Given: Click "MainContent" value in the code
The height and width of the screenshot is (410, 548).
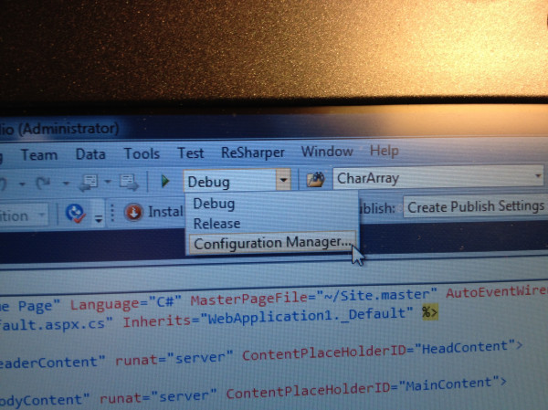Looking at the screenshot, I should point(452,384).
